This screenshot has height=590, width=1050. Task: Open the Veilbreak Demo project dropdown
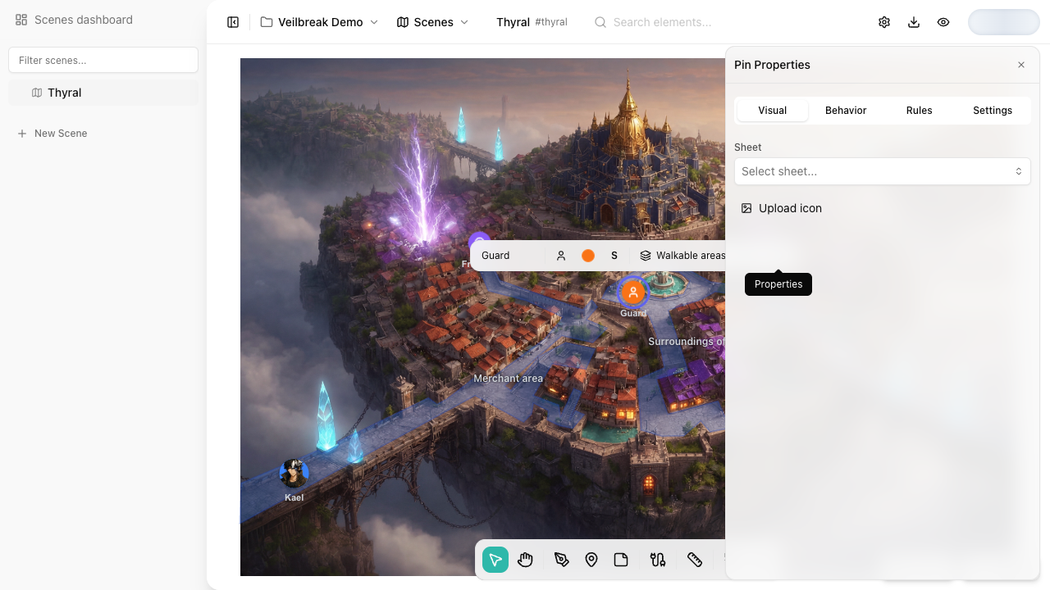[x=320, y=22]
